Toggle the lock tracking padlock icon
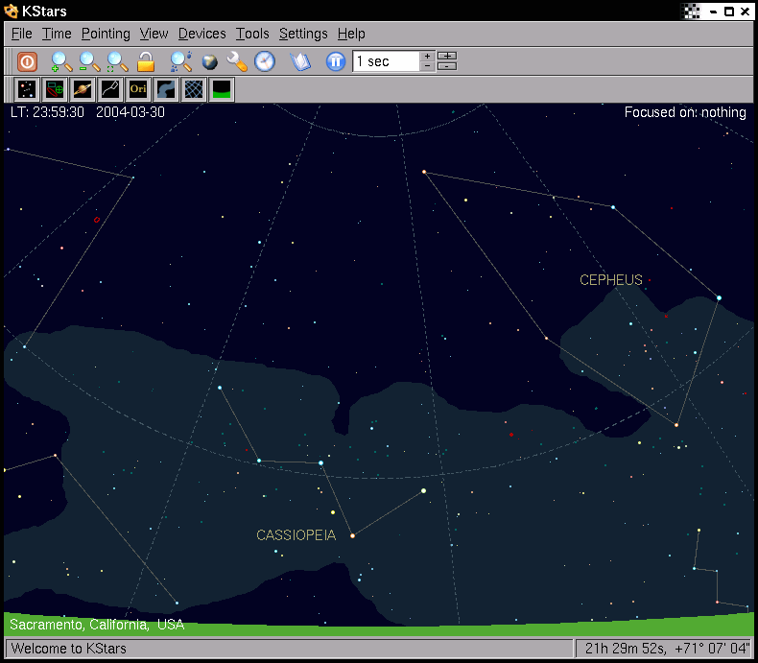 coord(146,61)
